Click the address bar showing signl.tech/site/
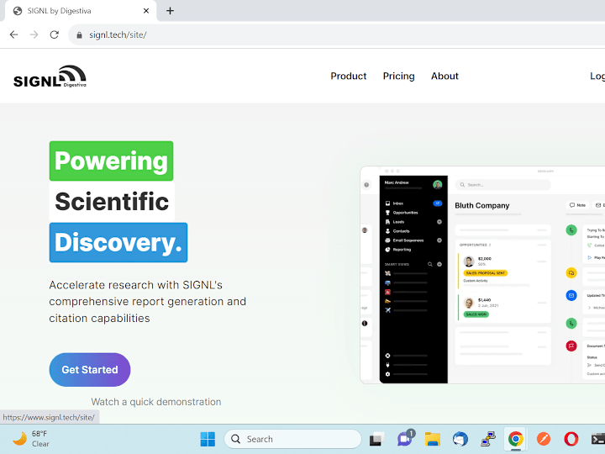Image resolution: width=605 pixels, height=454 pixels. [x=335, y=34]
